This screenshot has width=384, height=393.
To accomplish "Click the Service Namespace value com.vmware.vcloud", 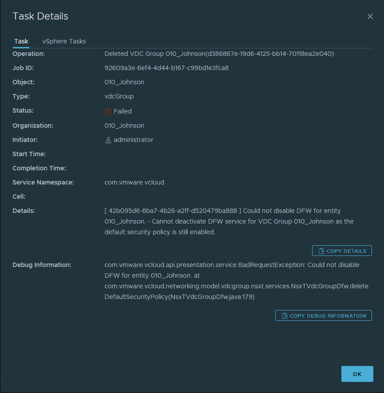I will pyautogui.click(x=134, y=182).
